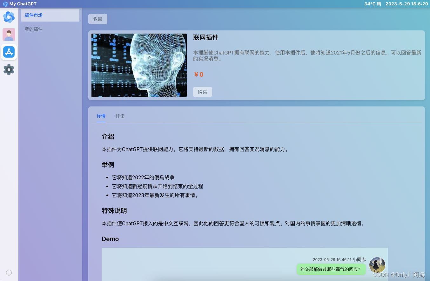This screenshot has width=430, height=281.
Task: Switch to the 评论 tab
Action: 120,116
